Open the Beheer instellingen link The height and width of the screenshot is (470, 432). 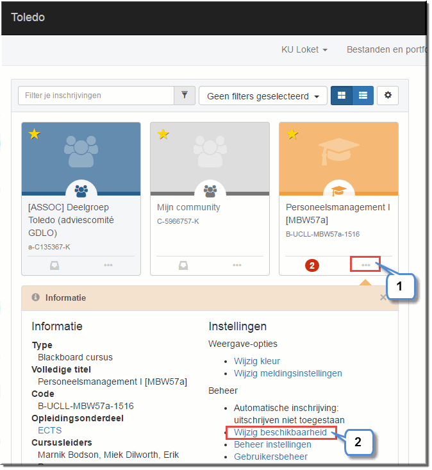tap(272, 445)
